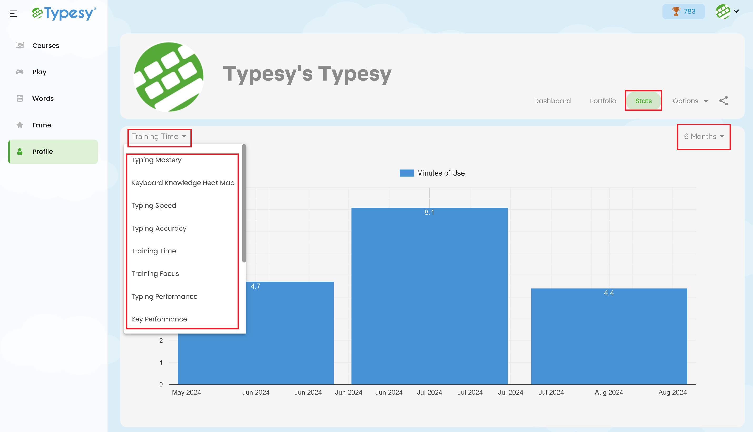Click the 783 points badge
The image size is (753, 432).
coord(683,11)
